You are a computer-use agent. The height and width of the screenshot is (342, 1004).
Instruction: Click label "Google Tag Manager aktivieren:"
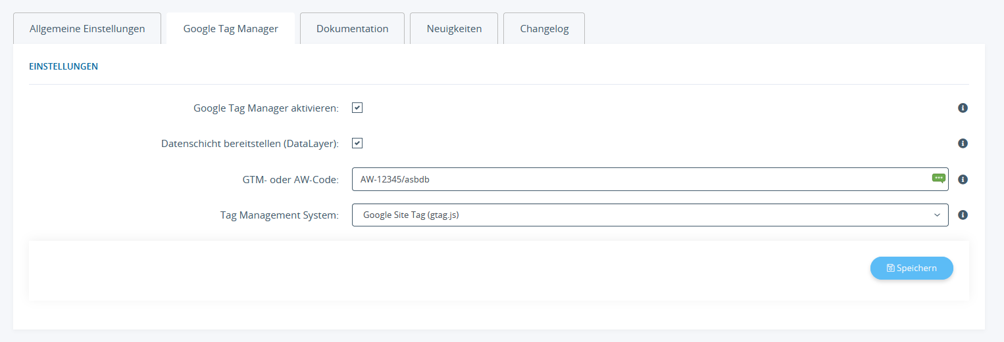(266, 108)
